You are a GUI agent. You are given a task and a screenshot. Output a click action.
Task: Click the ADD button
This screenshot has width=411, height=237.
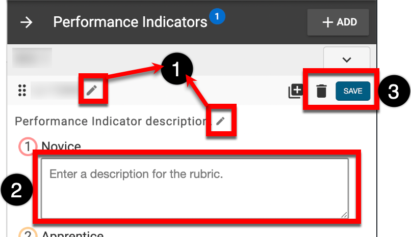click(338, 22)
